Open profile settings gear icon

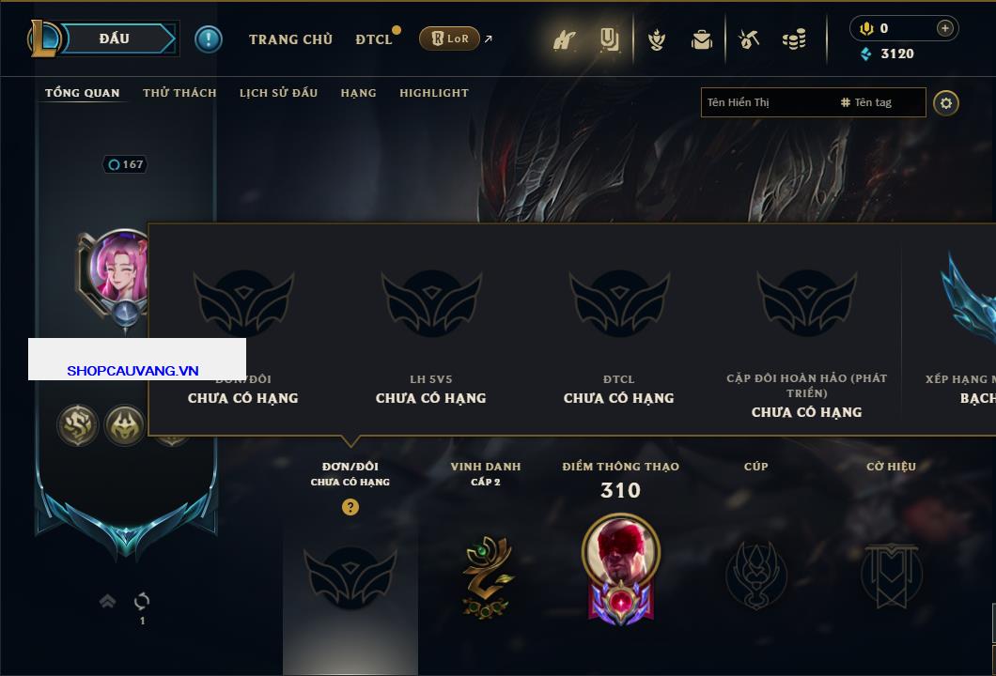(946, 103)
